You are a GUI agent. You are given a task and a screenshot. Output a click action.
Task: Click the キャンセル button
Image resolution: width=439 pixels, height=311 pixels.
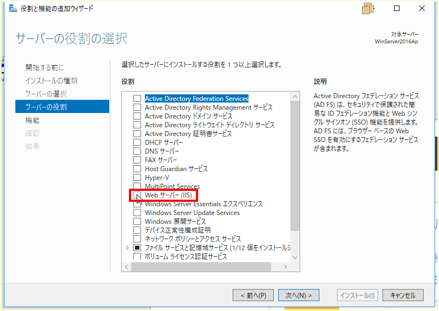coord(403,295)
